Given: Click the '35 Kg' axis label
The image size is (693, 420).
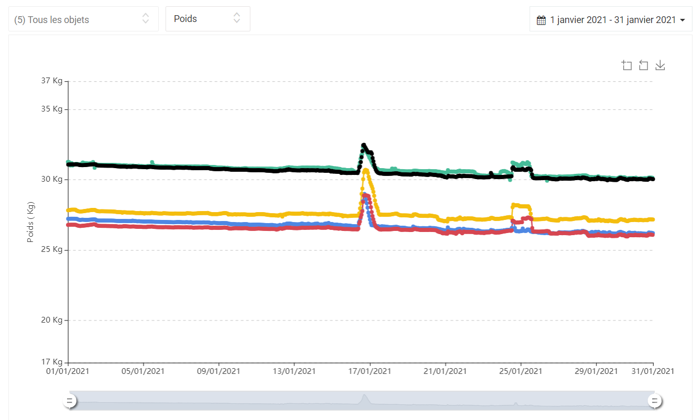Looking at the screenshot, I should click(x=51, y=109).
